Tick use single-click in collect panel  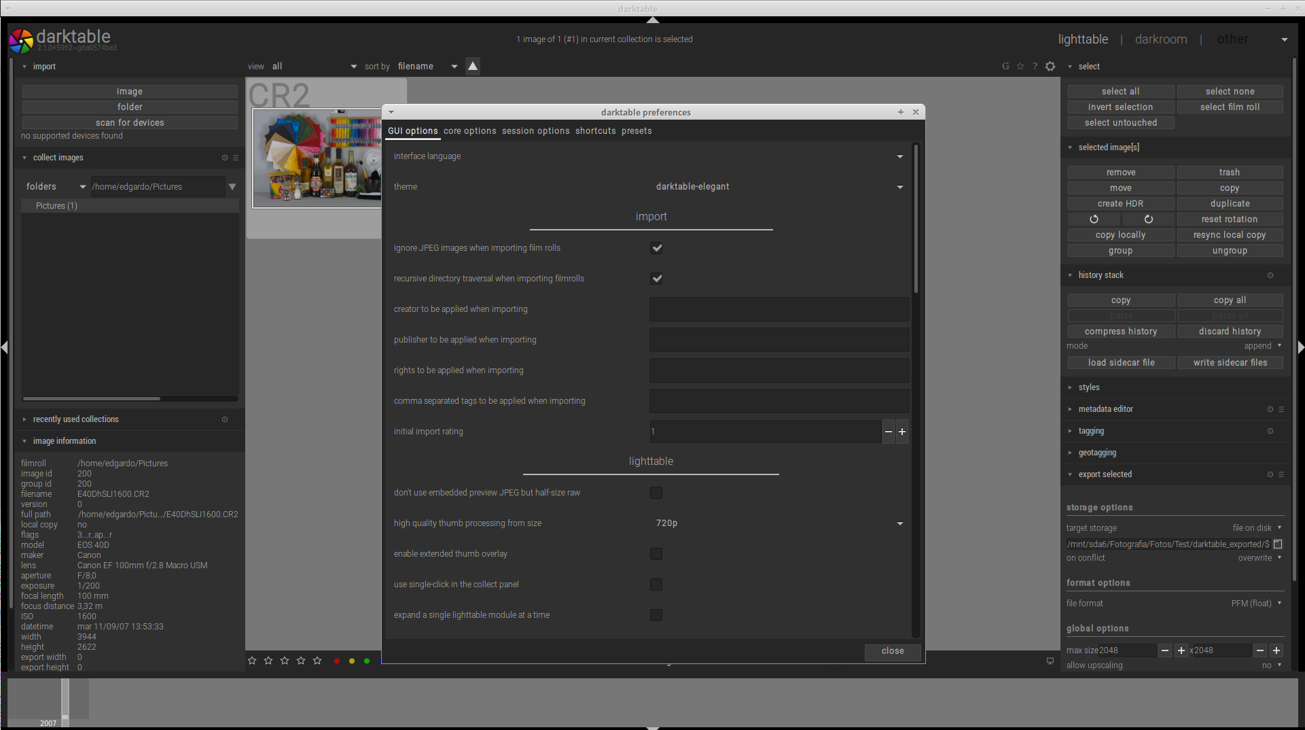[656, 585]
